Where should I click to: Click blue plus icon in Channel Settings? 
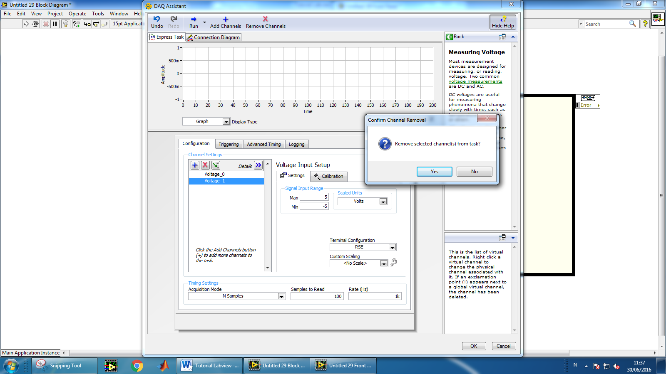pos(195,165)
